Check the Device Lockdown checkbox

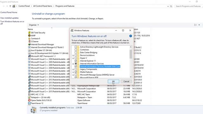point(76,55)
